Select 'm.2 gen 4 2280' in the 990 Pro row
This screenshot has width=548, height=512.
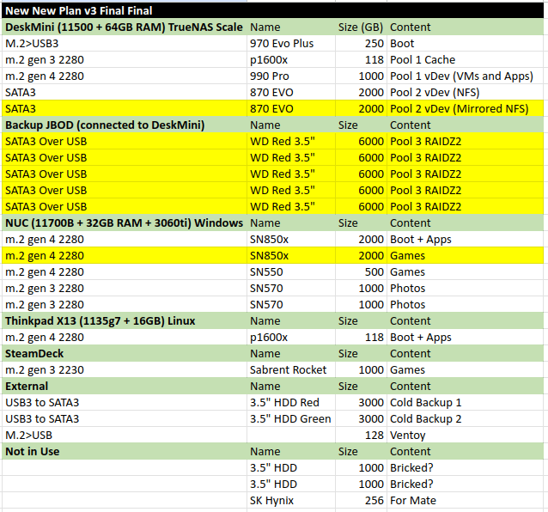[124, 76]
